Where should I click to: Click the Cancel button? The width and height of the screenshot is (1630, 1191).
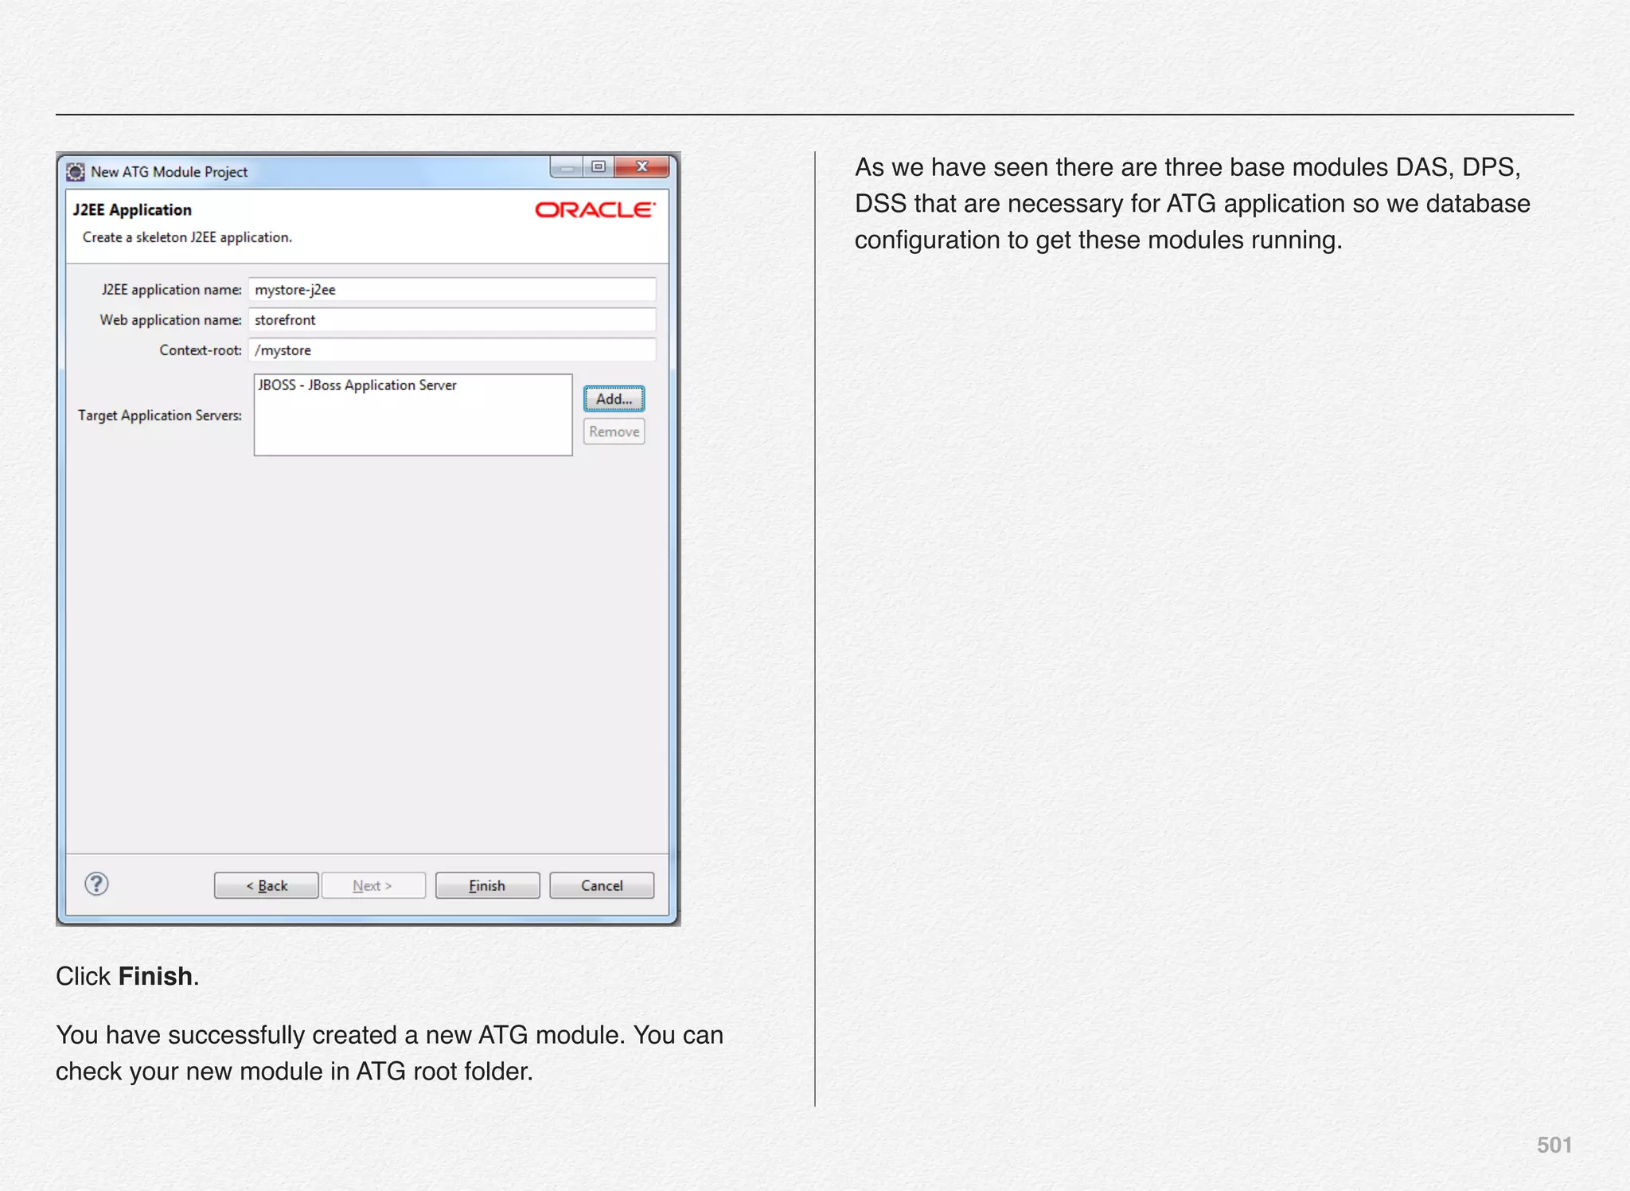pyautogui.click(x=602, y=885)
